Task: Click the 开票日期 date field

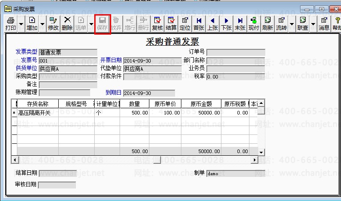Action: click(152, 60)
